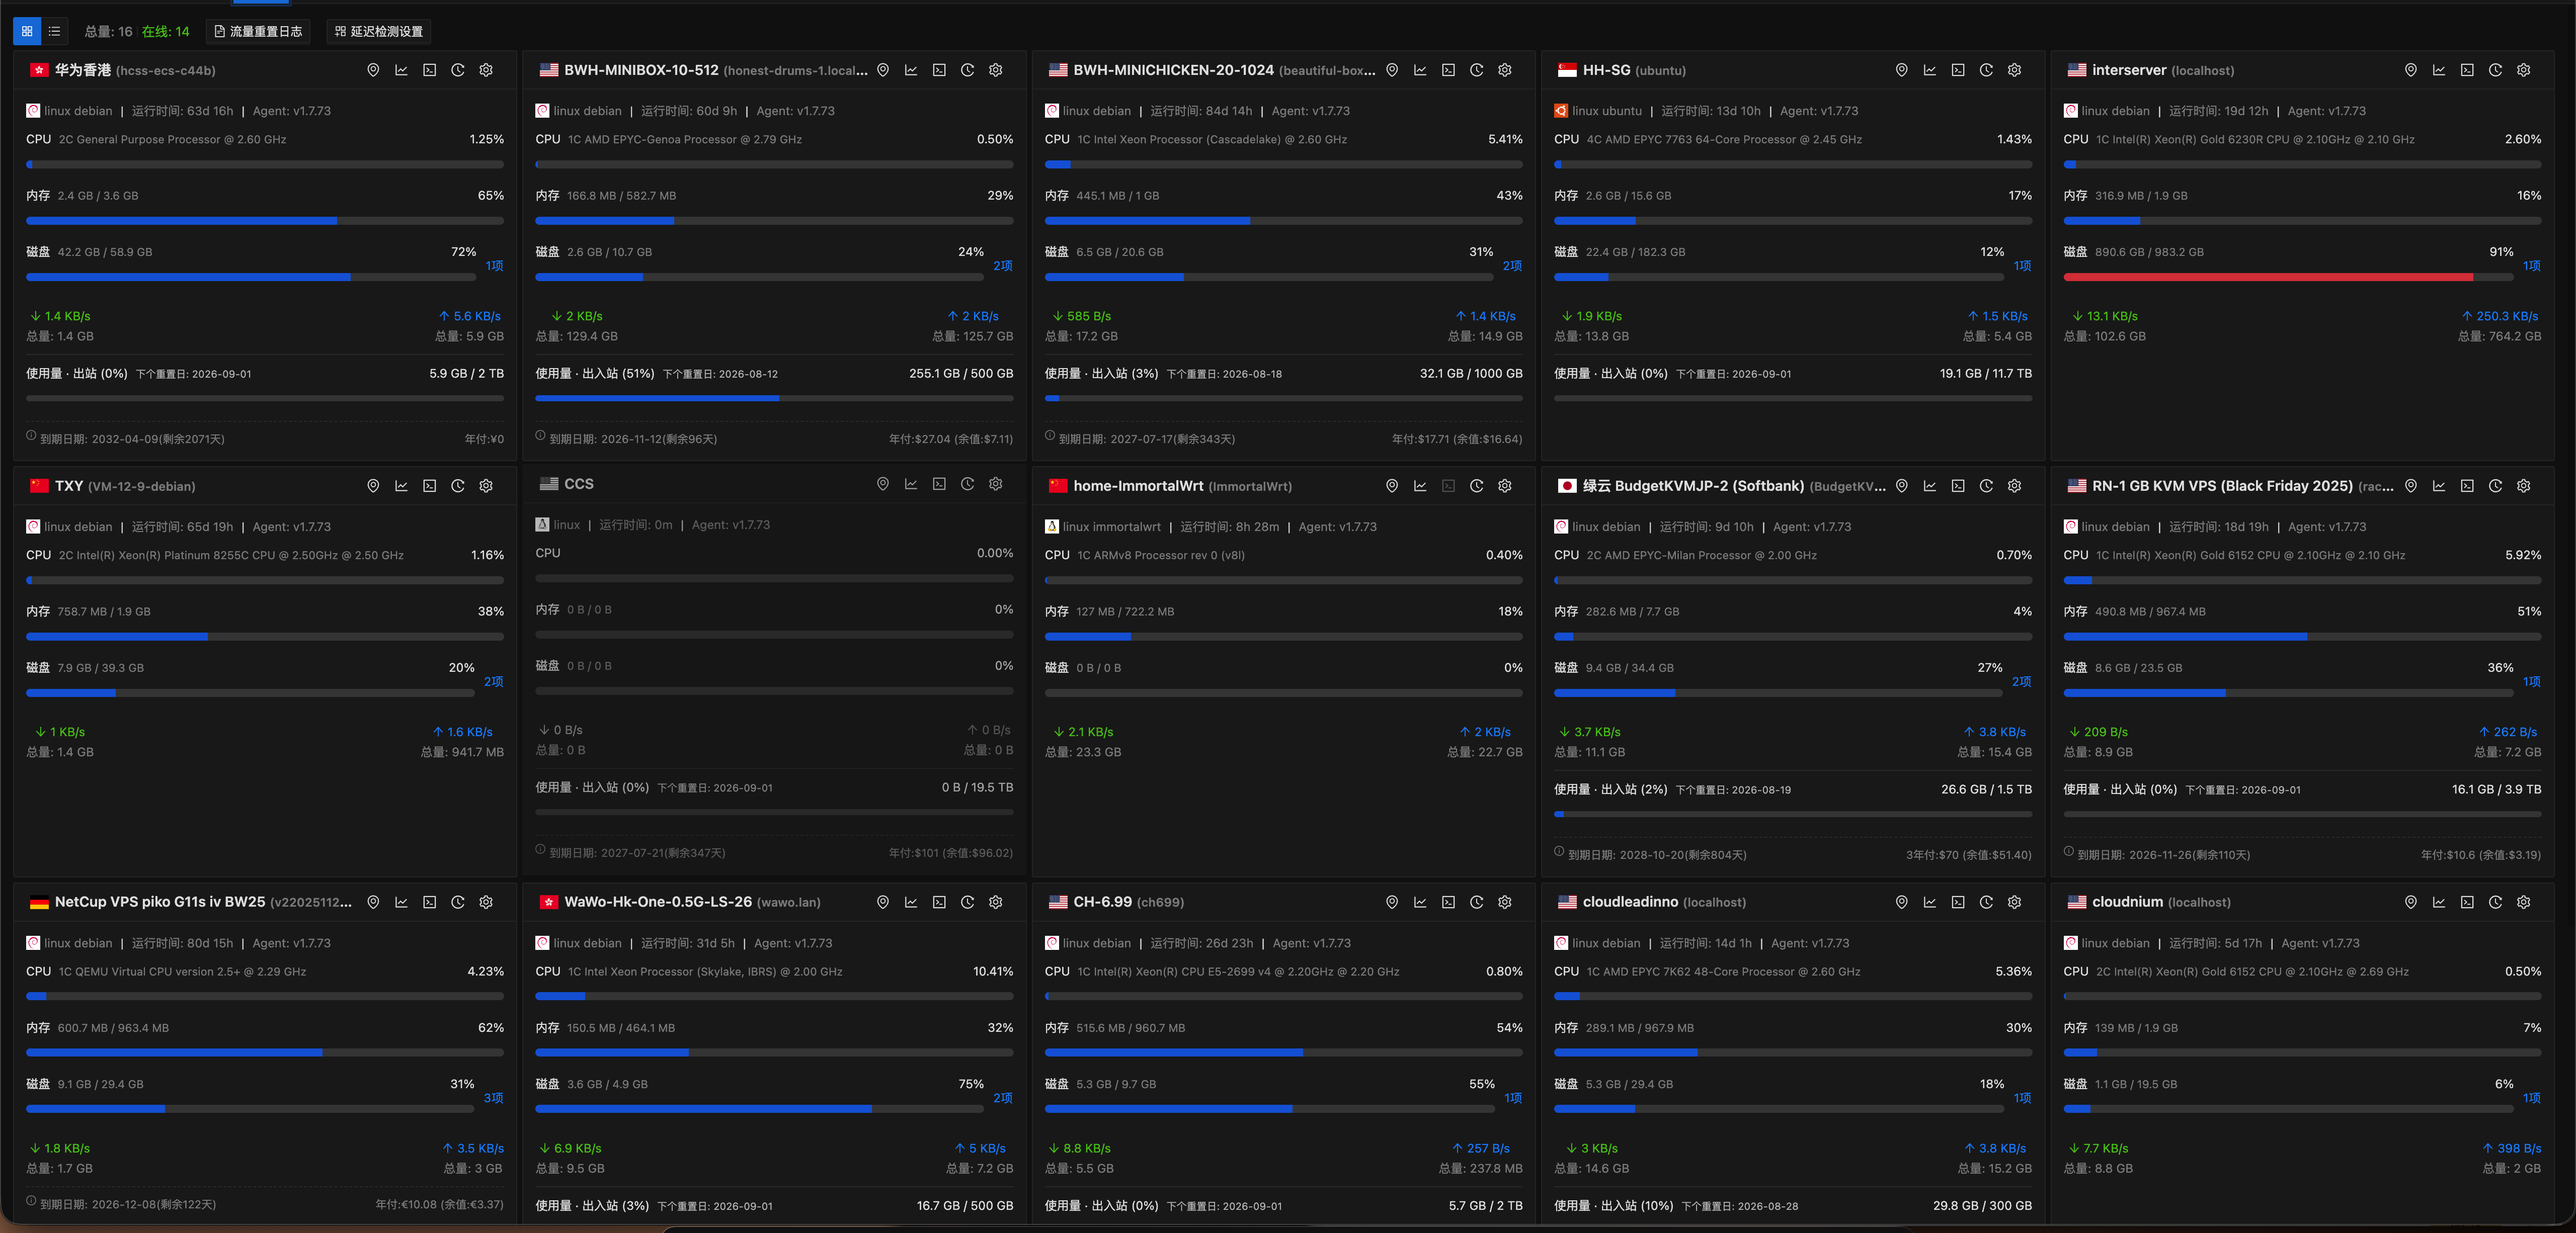Open the 华为香港 server title
The image size is (2576, 1233).
(x=83, y=70)
